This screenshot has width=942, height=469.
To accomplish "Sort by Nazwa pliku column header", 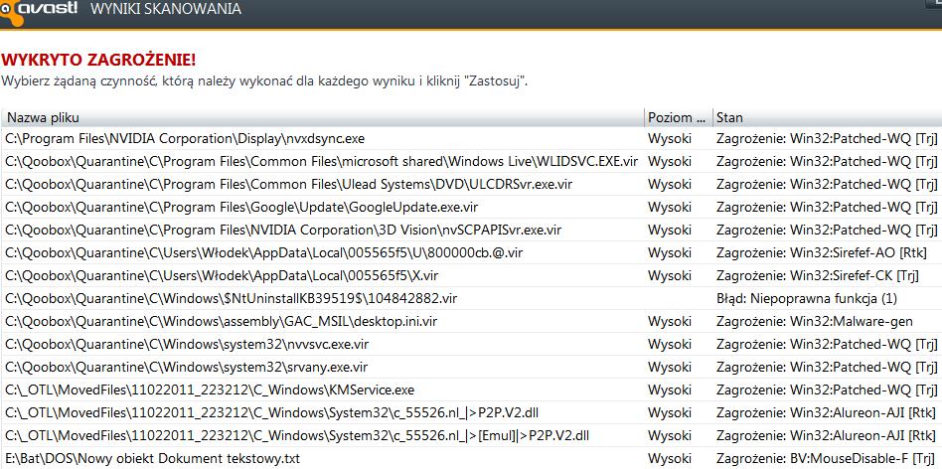I will [323, 117].
